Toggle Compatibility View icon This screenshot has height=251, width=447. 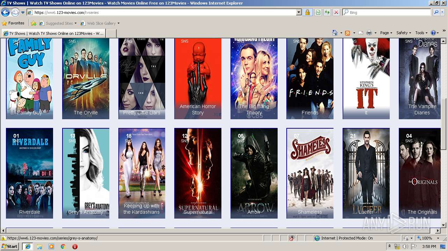point(318,13)
